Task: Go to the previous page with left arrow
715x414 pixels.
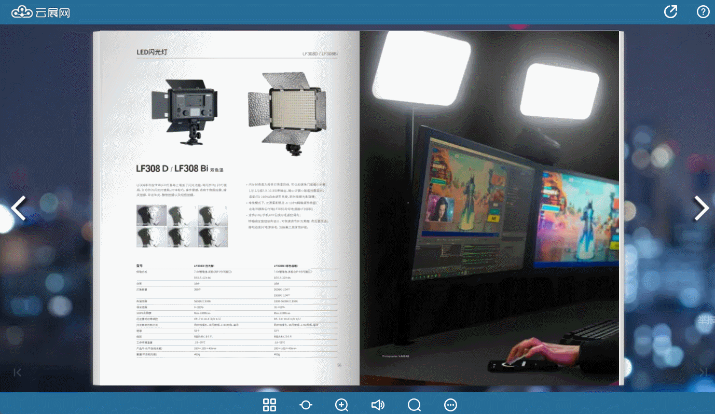Action: (19, 209)
